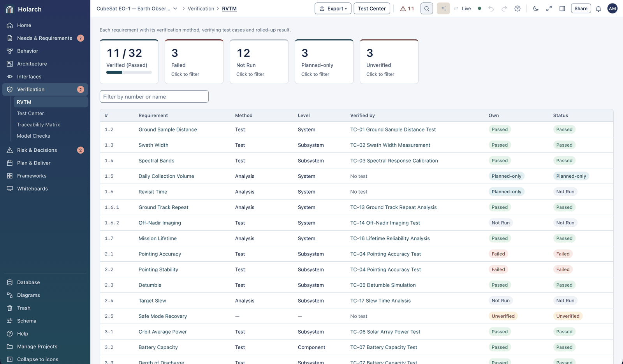Open the Export dropdown

point(333,9)
